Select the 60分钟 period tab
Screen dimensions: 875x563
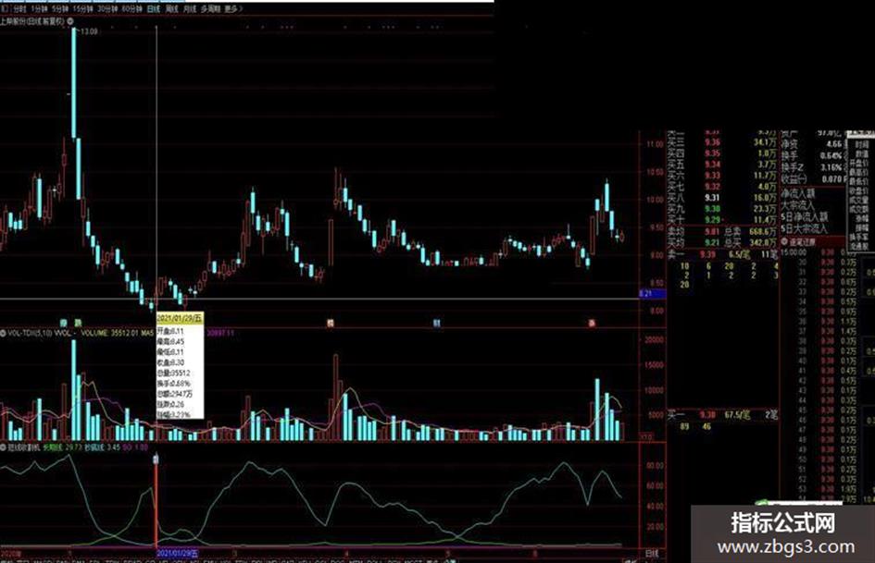pyautogui.click(x=131, y=9)
